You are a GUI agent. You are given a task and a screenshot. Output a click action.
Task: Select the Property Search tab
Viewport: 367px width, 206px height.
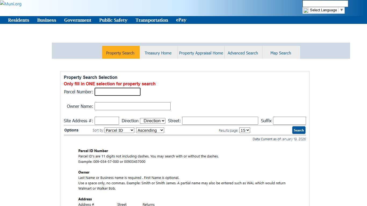[x=120, y=53]
